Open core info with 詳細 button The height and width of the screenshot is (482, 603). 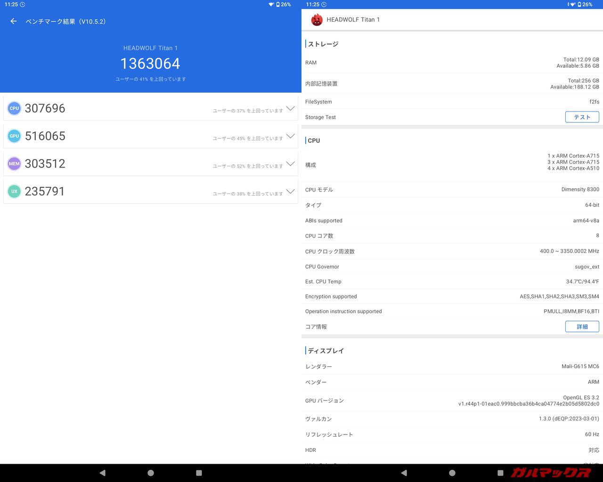click(x=582, y=327)
